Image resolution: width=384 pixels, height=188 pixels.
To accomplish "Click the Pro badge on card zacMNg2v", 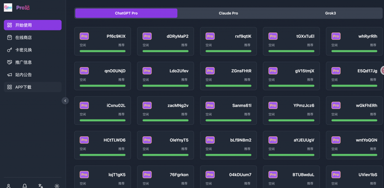I will pyautogui.click(x=147, y=105).
